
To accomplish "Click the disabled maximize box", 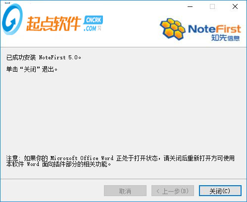I will [212, 6].
